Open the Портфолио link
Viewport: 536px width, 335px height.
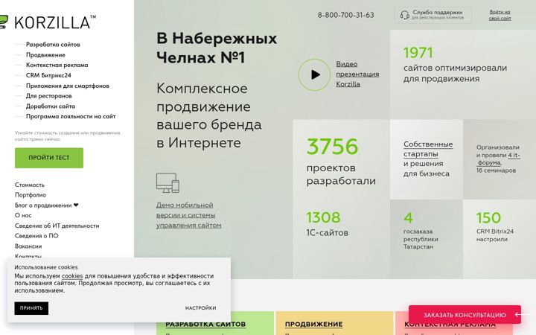point(31,195)
